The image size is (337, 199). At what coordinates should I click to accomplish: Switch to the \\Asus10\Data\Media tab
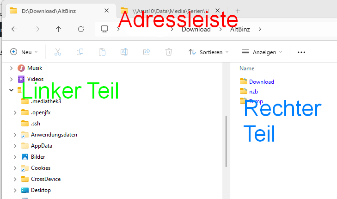[x=170, y=11]
